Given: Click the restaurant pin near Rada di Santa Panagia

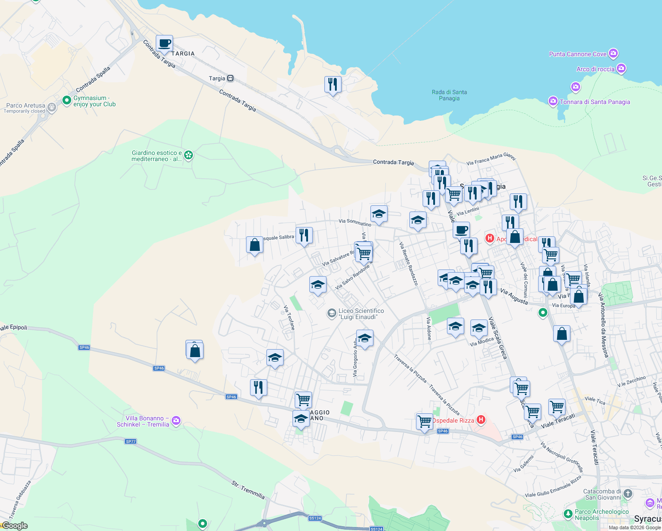Looking at the screenshot, I should point(333,85).
